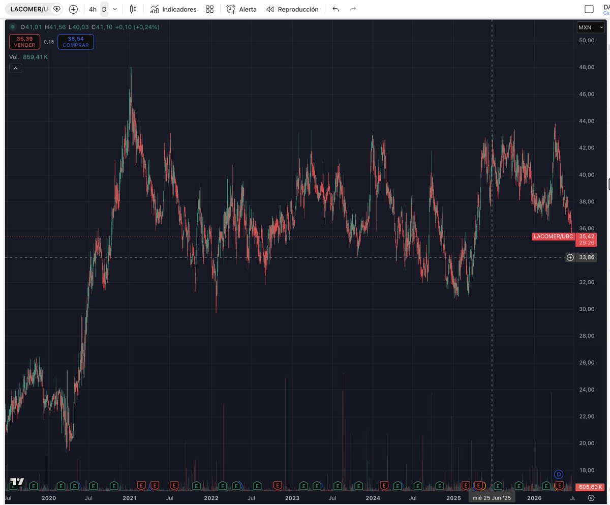Image resolution: width=610 pixels, height=505 pixels.
Task: Select the D daily interval
Action: (x=104, y=9)
